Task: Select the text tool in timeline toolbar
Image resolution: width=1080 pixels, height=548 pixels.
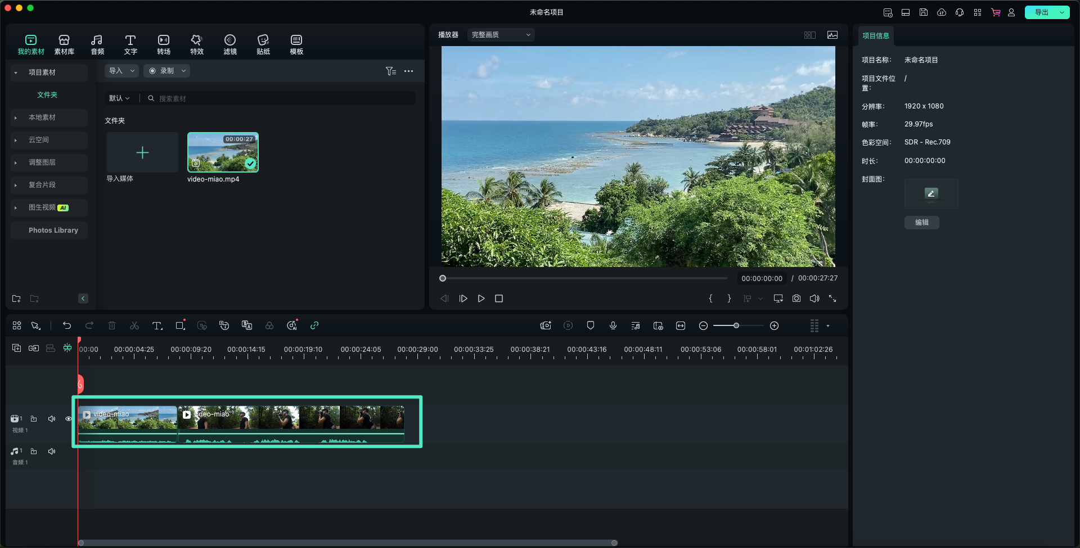Action: tap(157, 325)
